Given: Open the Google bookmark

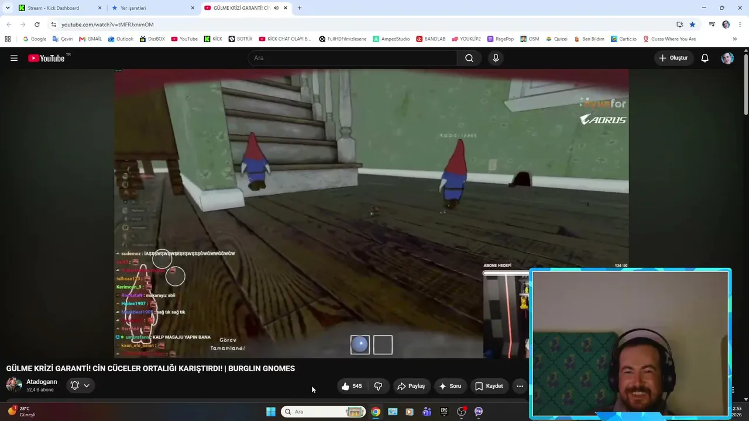Looking at the screenshot, I should [35, 39].
